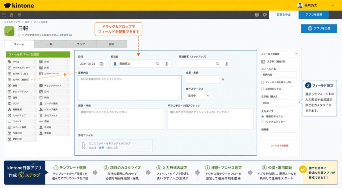
Task: Select the リッチエディター field part in parts list
Action: [x=21, y=67]
